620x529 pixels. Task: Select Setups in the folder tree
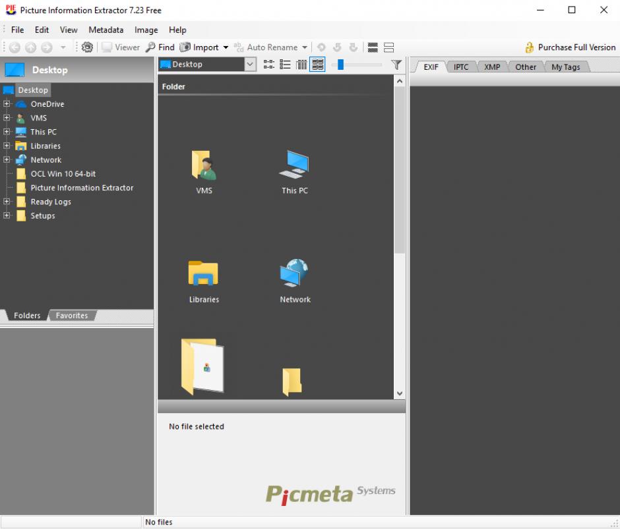[x=43, y=215]
